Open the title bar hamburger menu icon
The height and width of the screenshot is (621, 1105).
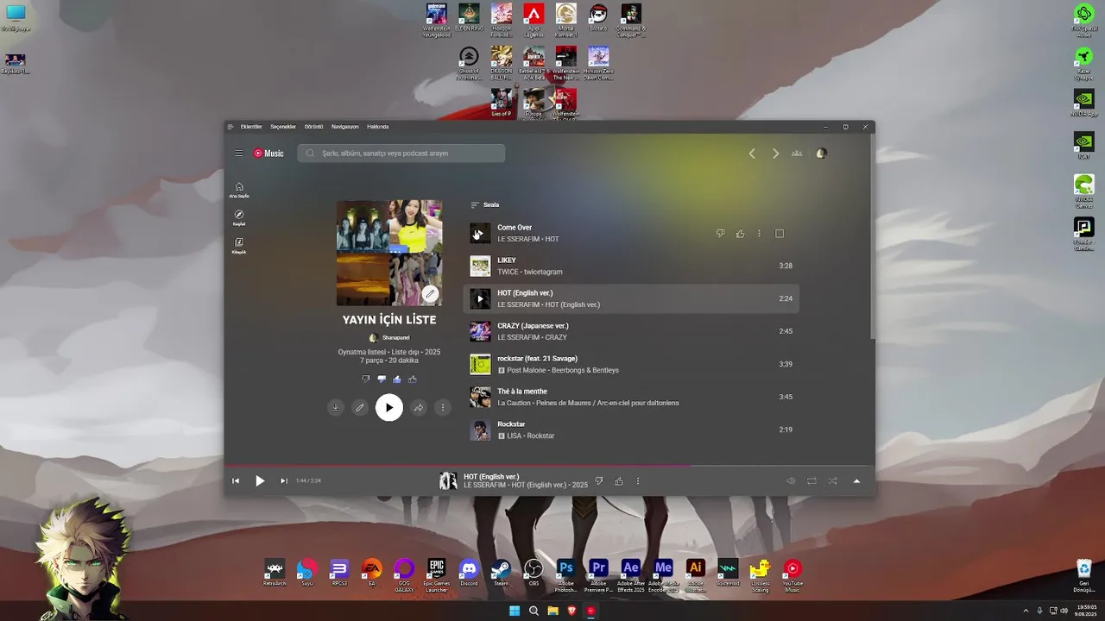click(230, 127)
